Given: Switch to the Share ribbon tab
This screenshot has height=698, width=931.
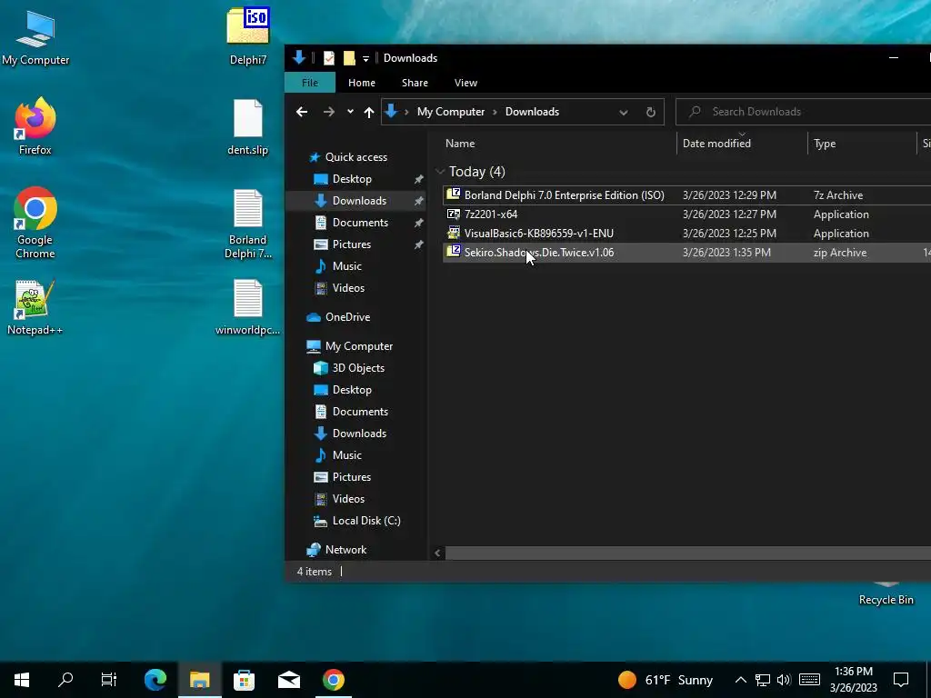Looking at the screenshot, I should (415, 83).
